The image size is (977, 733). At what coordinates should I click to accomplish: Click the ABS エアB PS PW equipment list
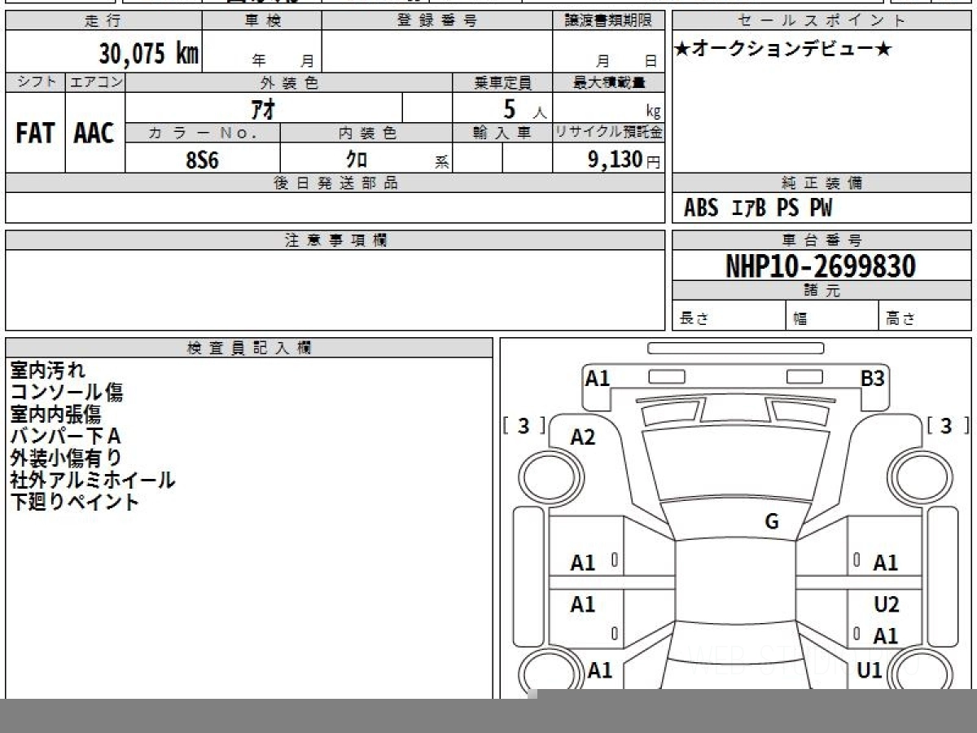click(x=758, y=208)
